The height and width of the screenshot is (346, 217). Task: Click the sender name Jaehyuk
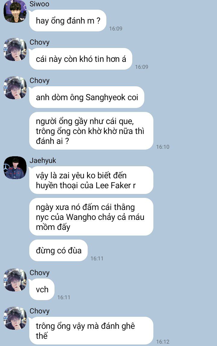pyautogui.click(x=43, y=160)
